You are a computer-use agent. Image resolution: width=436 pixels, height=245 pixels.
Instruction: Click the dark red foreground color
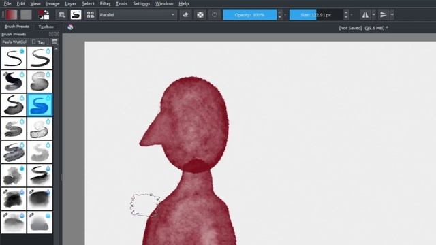[x=41, y=13]
